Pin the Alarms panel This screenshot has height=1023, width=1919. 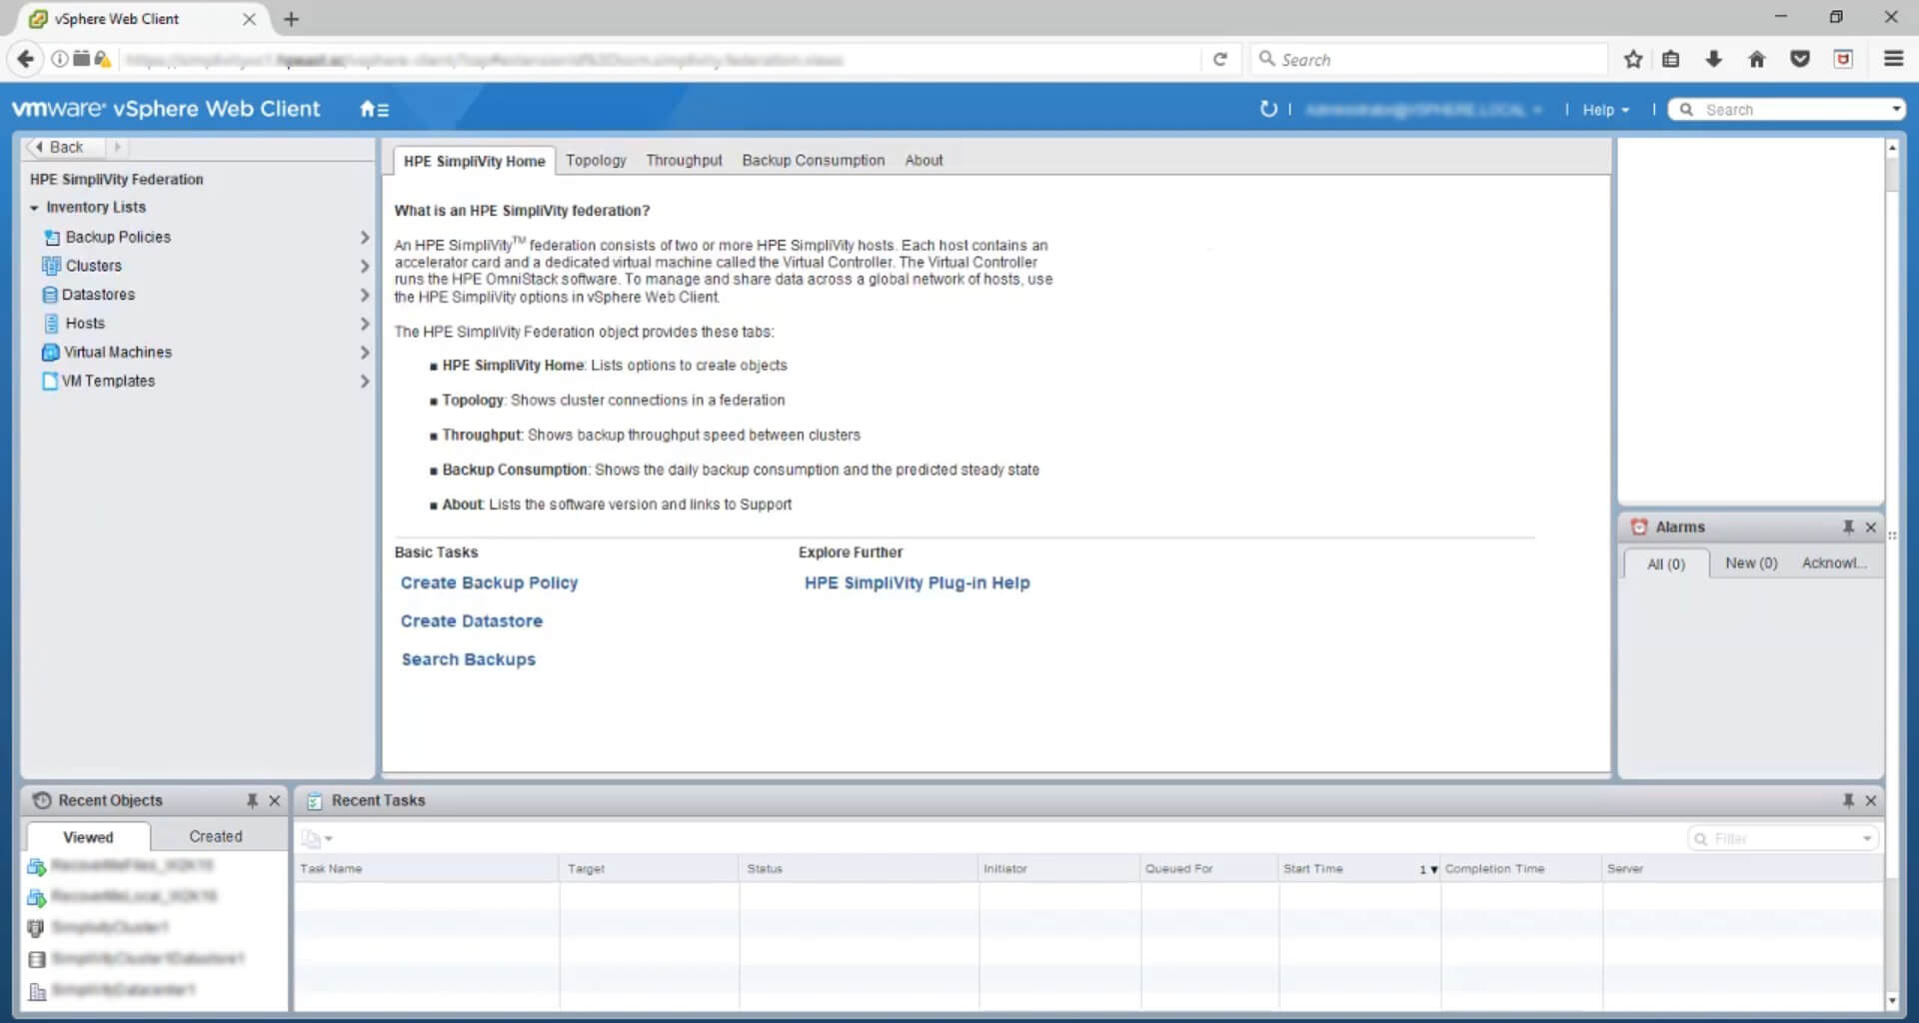click(1848, 526)
